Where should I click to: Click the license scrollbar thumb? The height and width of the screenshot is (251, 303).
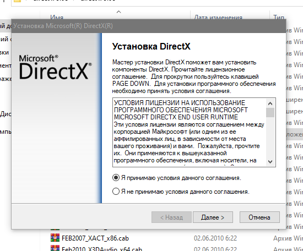pos(270,112)
